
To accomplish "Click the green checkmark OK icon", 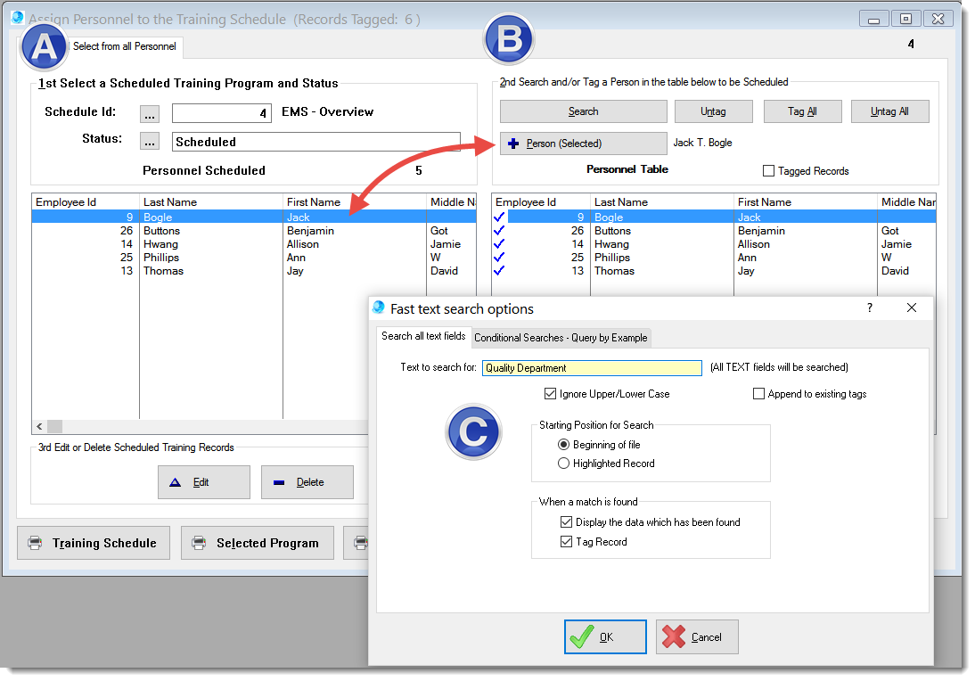I will pyautogui.click(x=582, y=636).
